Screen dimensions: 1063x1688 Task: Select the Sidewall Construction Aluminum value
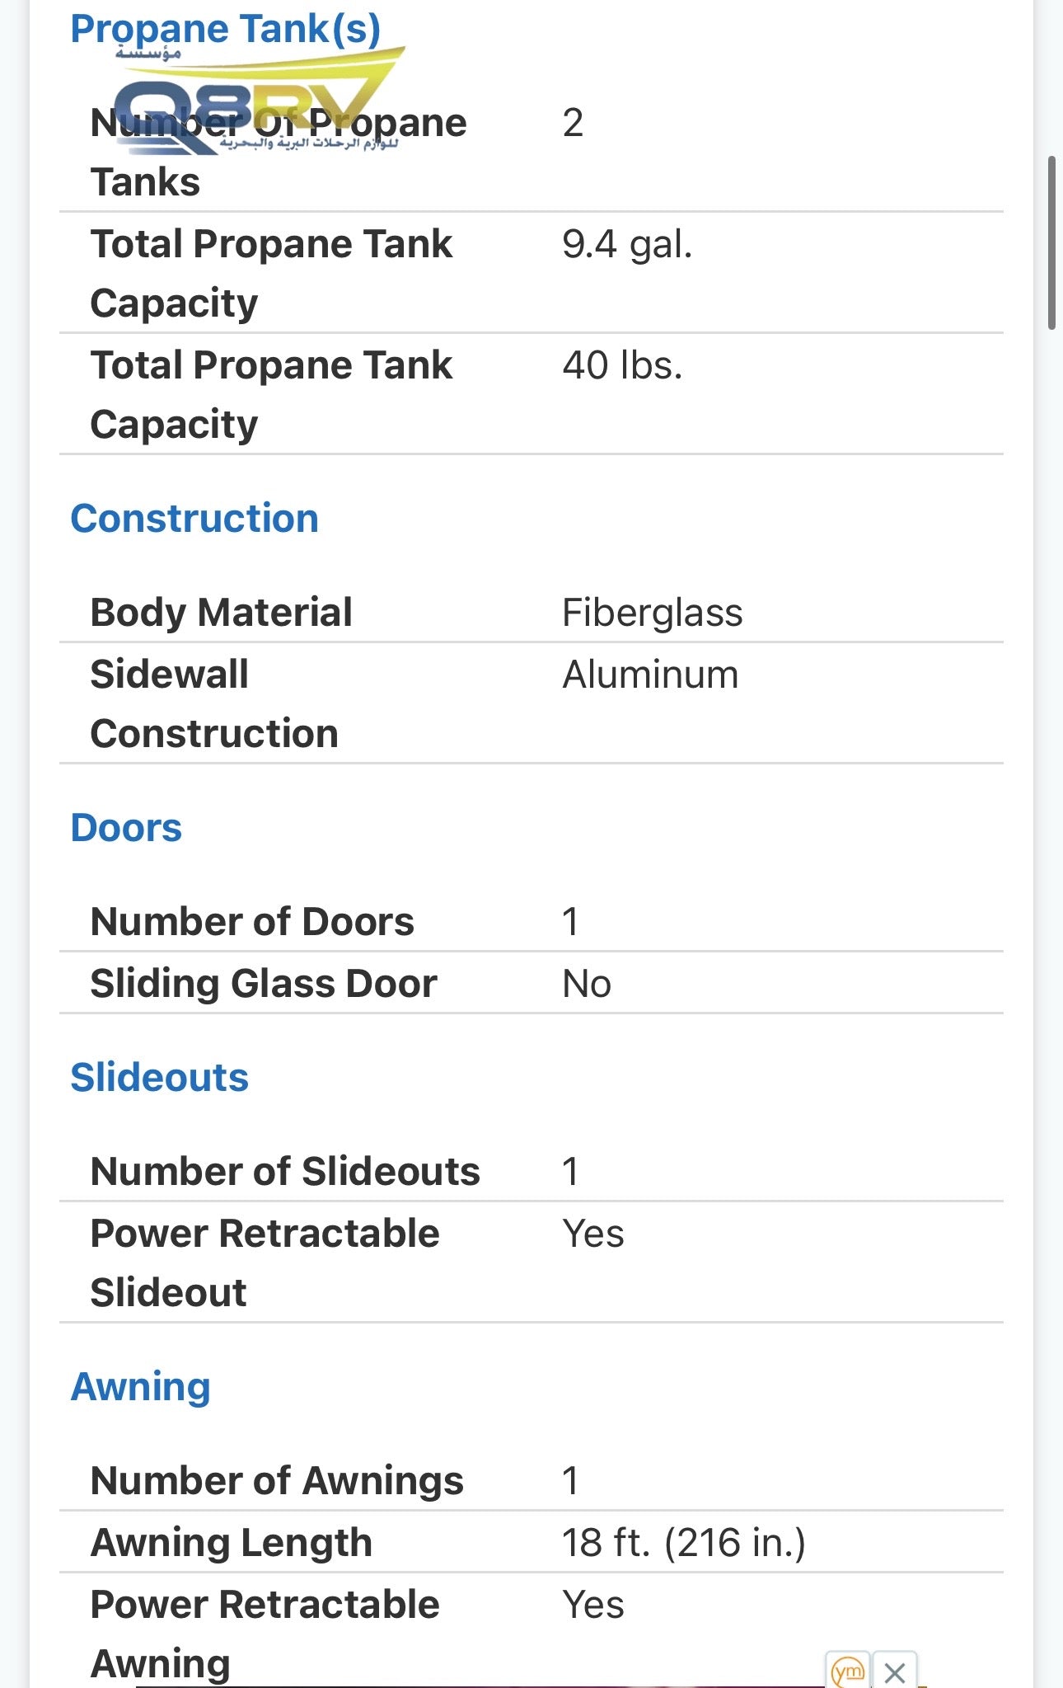tap(650, 675)
